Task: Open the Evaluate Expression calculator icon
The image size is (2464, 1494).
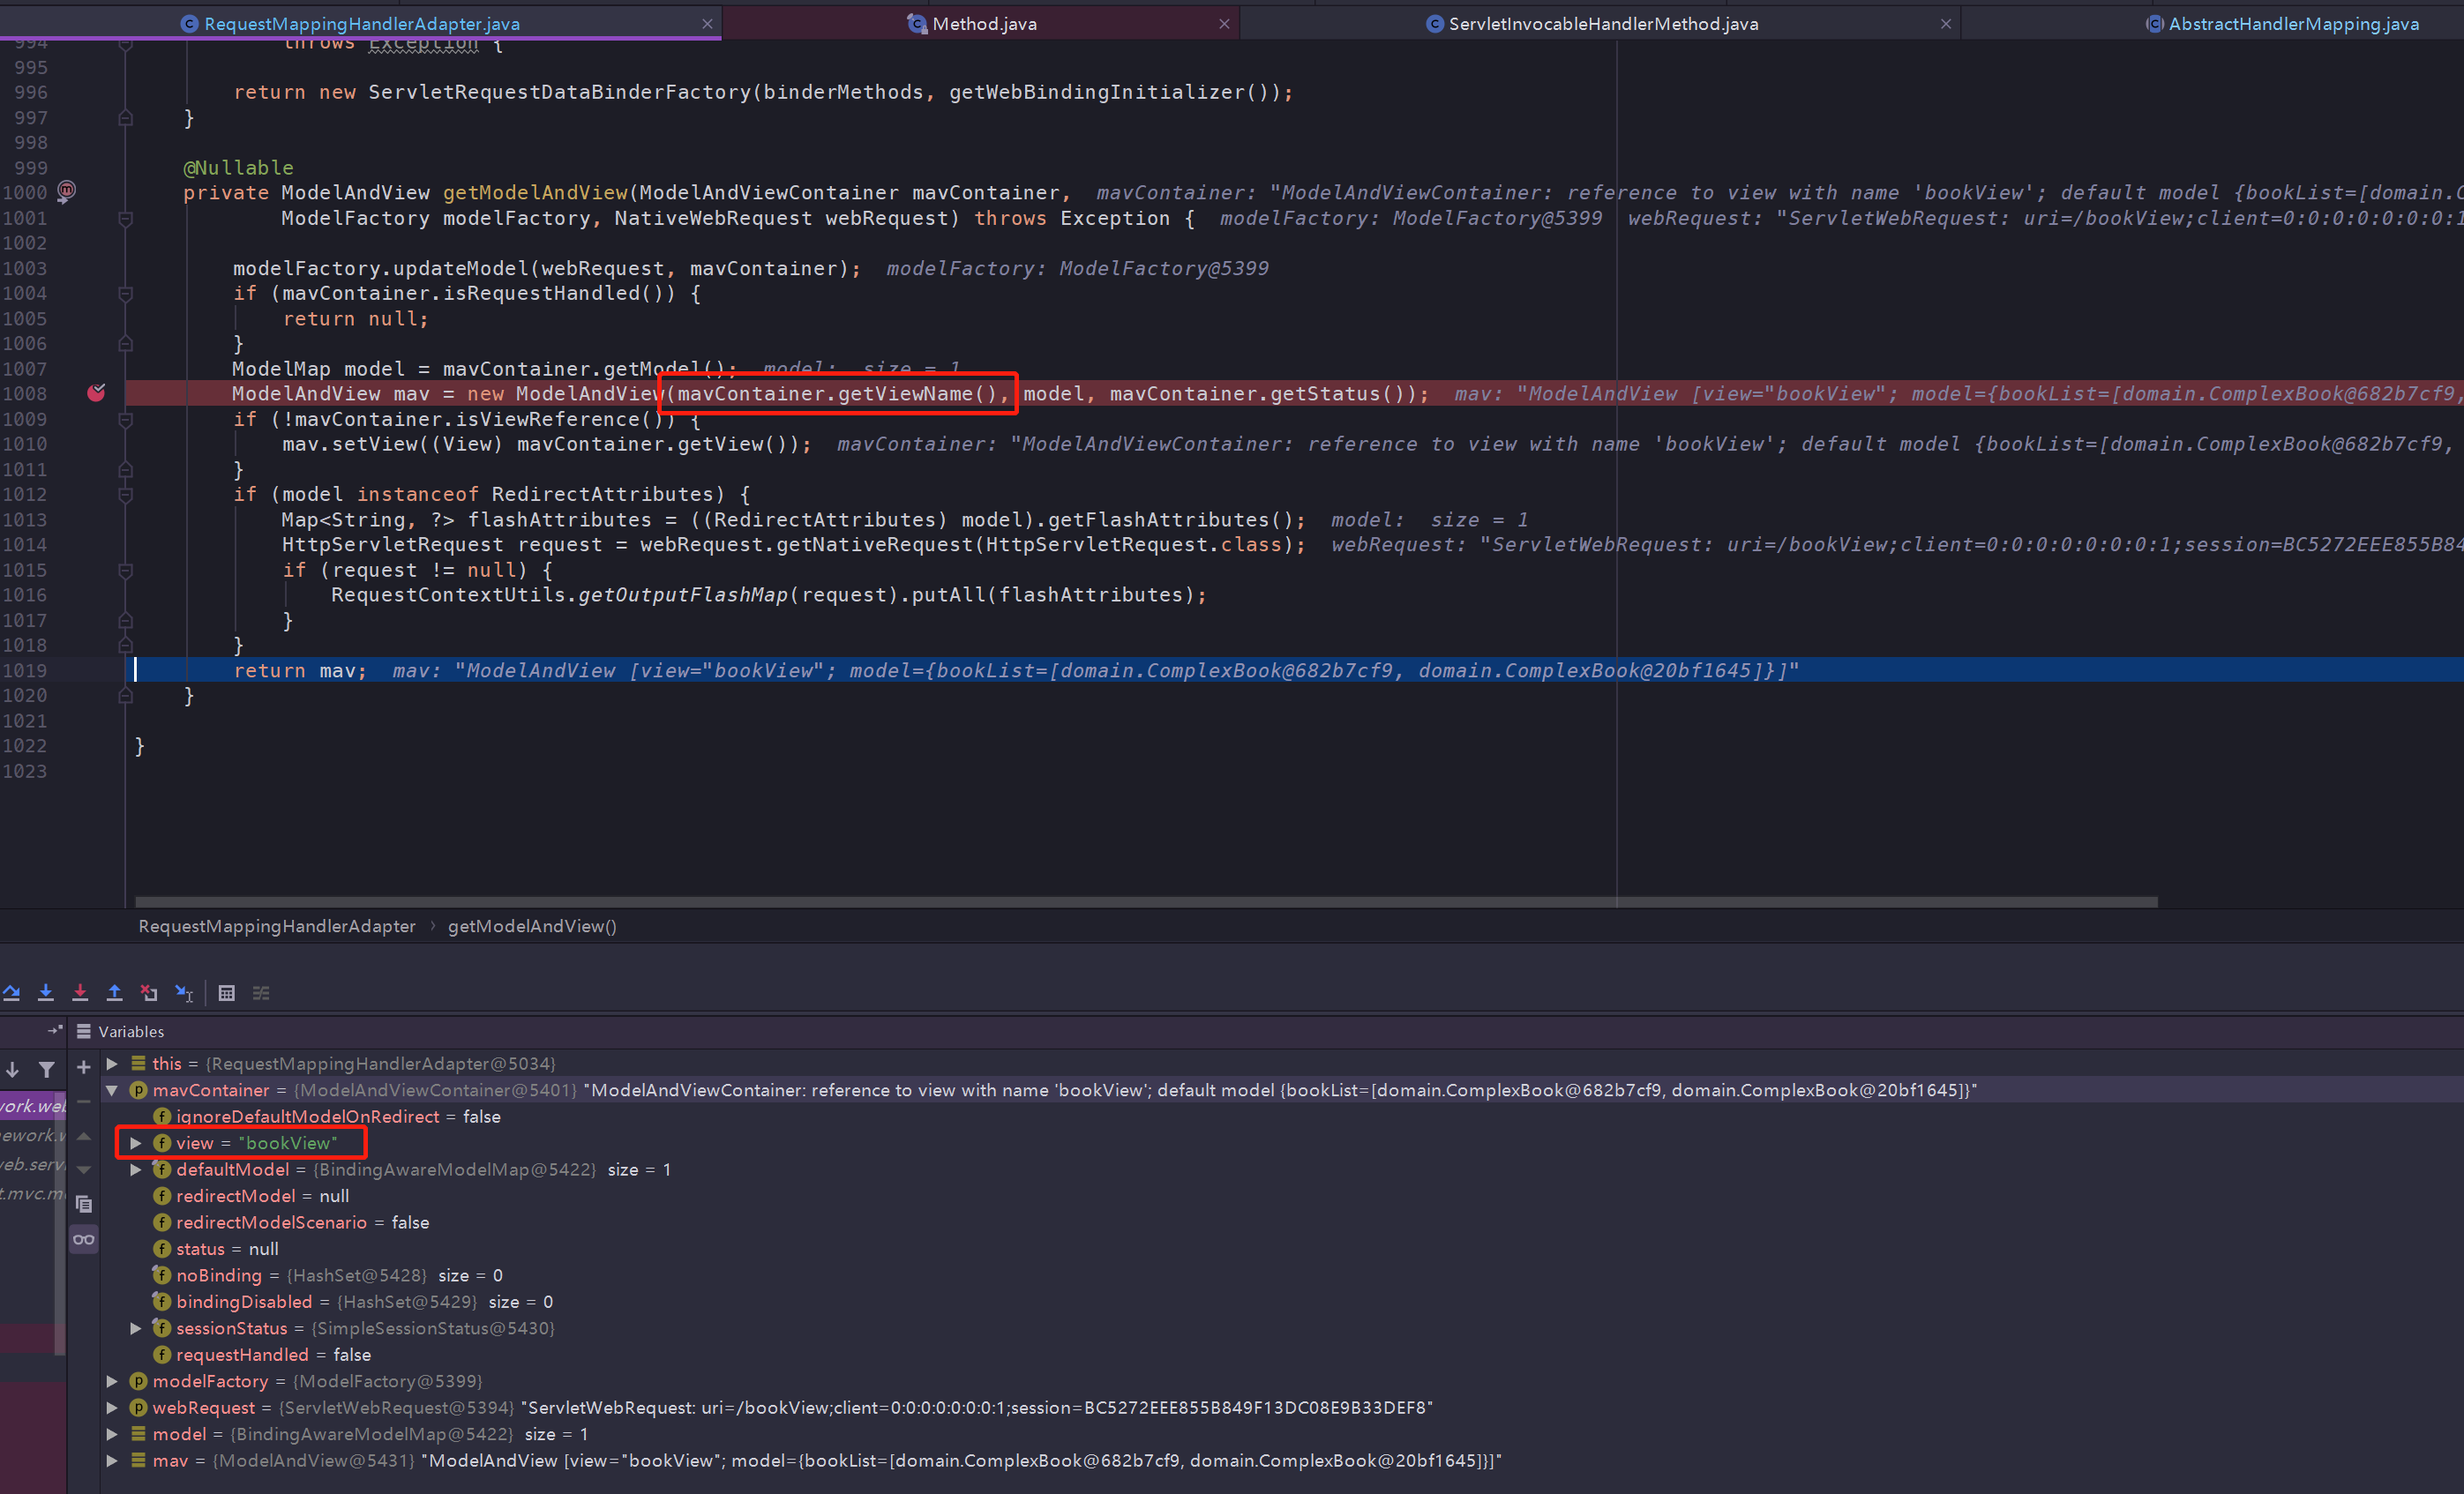Action: pyautogui.click(x=227, y=993)
